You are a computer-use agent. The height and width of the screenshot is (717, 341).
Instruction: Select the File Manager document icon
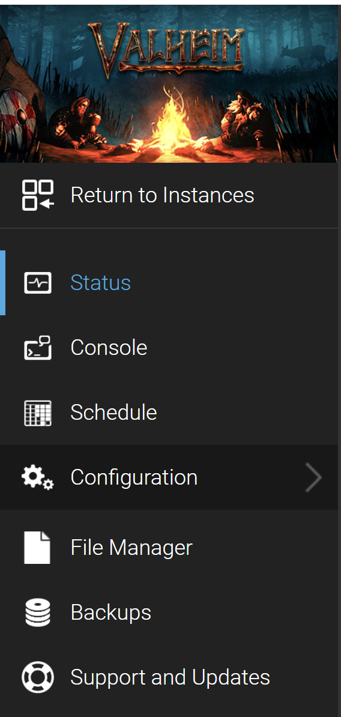pyautogui.click(x=37, y=547)
